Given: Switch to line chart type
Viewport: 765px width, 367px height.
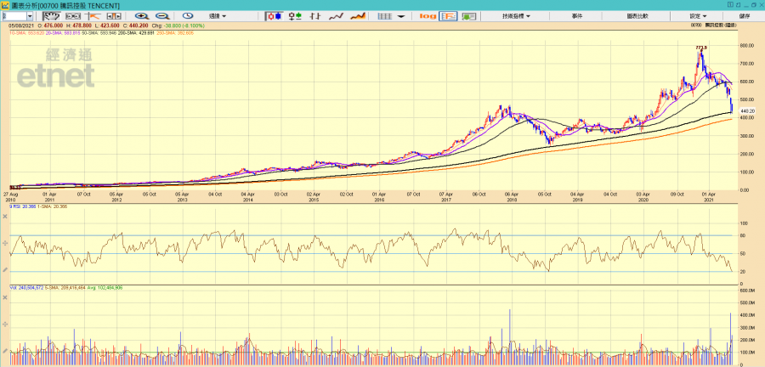Looking at the screenshot, I should click(x=337, y=15).
